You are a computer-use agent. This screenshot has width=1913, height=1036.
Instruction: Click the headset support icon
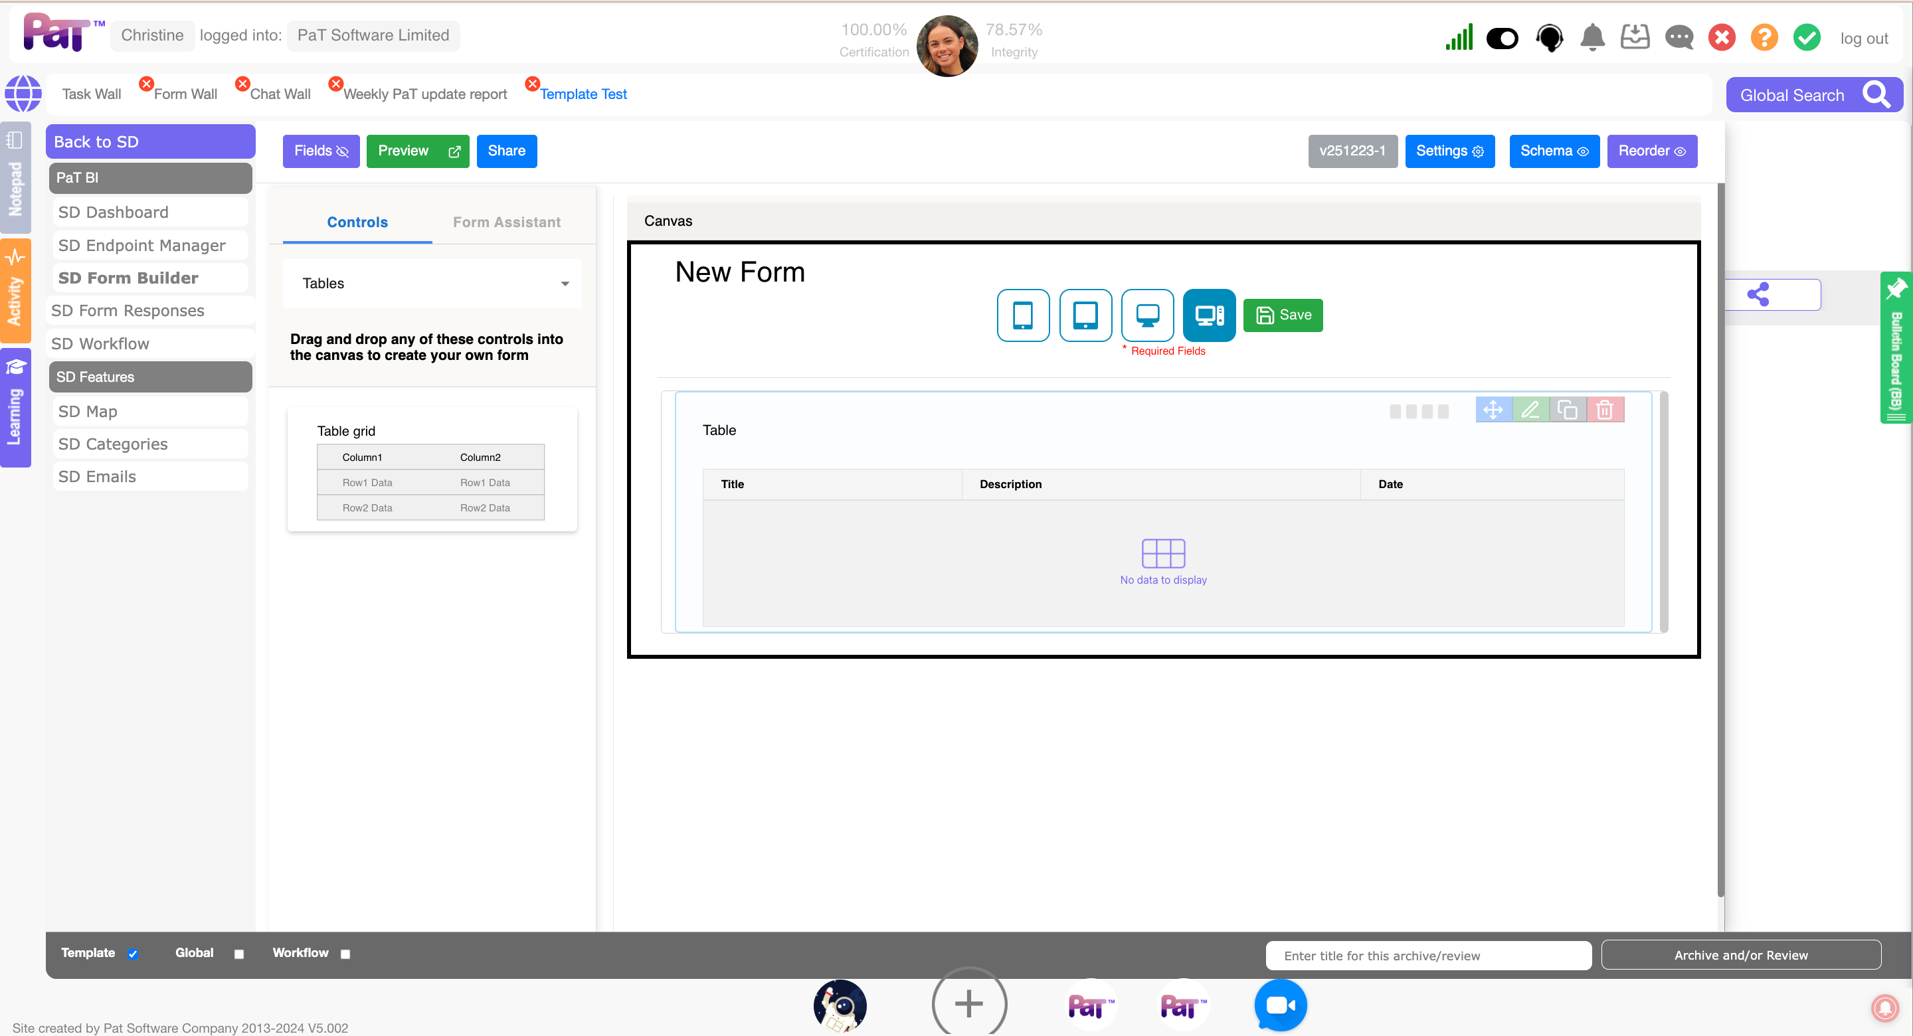1549,37
